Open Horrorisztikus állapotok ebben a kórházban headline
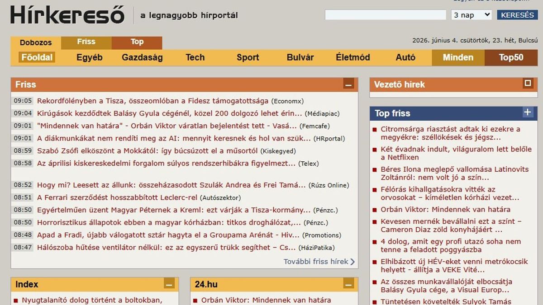Screen dimensions: 543x305 pos(169,222)
